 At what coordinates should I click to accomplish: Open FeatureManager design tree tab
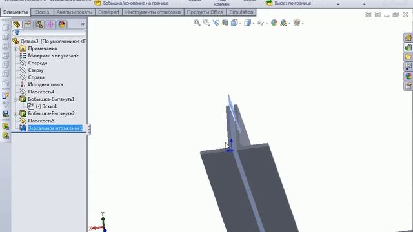[x=17, y=24]
